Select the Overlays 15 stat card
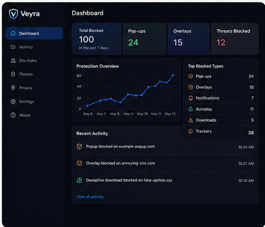This screenshot has height=227, width=265. pos(189,39)
